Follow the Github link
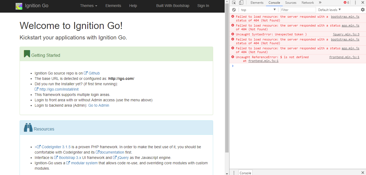Screen dimensions: 366x175 pos(94,73)
